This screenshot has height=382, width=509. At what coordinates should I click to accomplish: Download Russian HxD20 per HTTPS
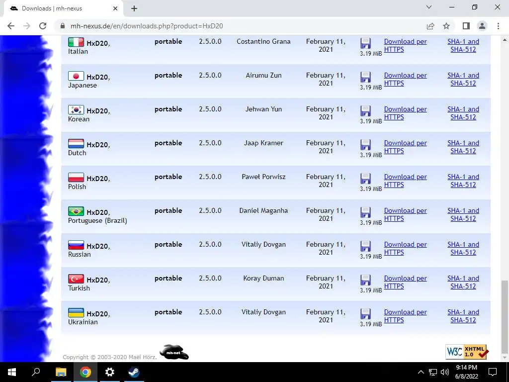coord(406,248)
